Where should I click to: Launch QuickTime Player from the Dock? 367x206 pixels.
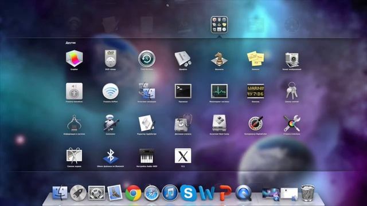tap(243, 193)
